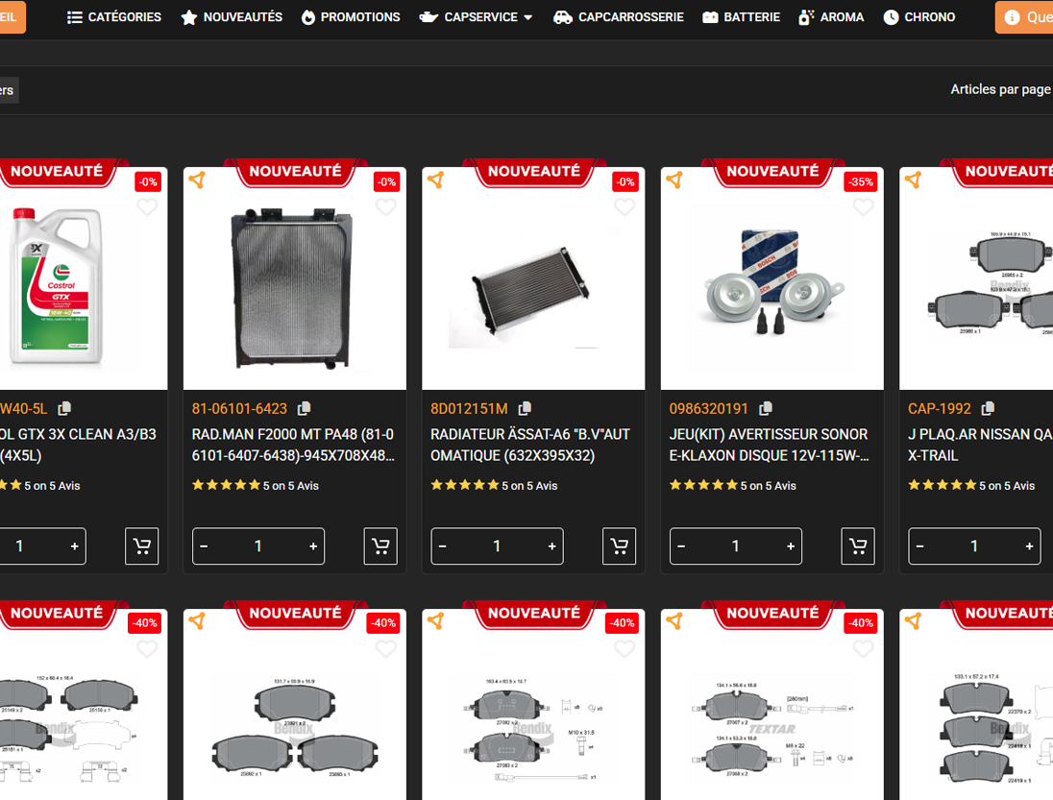Open the BATTERIE menu item
The height and width of the screenshot is (800, 1053).
coord(741,17)
